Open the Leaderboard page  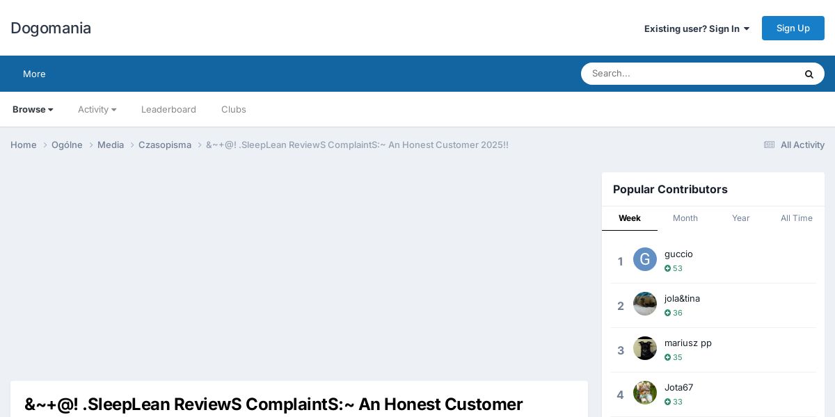tap(168, 109)
